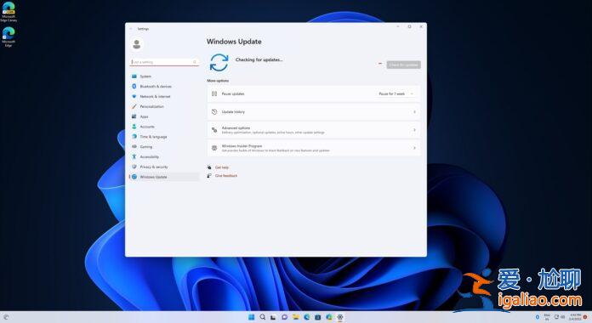Open System settings in the sidebar

[164, 76]
